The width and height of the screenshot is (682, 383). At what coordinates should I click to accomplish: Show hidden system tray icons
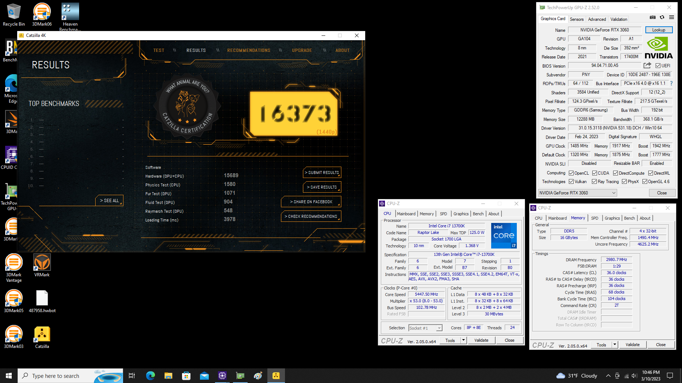point(608,376)
